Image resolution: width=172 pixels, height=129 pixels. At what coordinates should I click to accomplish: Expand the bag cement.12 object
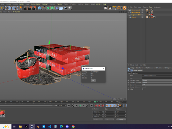(128, 15)
